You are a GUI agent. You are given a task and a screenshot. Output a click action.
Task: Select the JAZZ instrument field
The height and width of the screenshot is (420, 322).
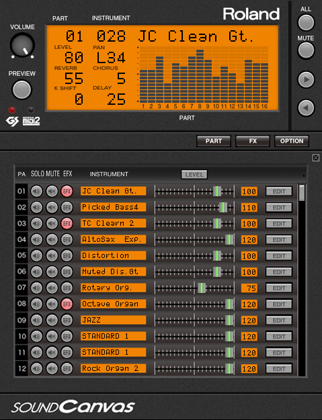[x=114, y=320]
